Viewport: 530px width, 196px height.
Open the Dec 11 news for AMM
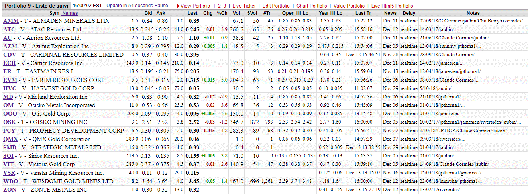(390, 21)
